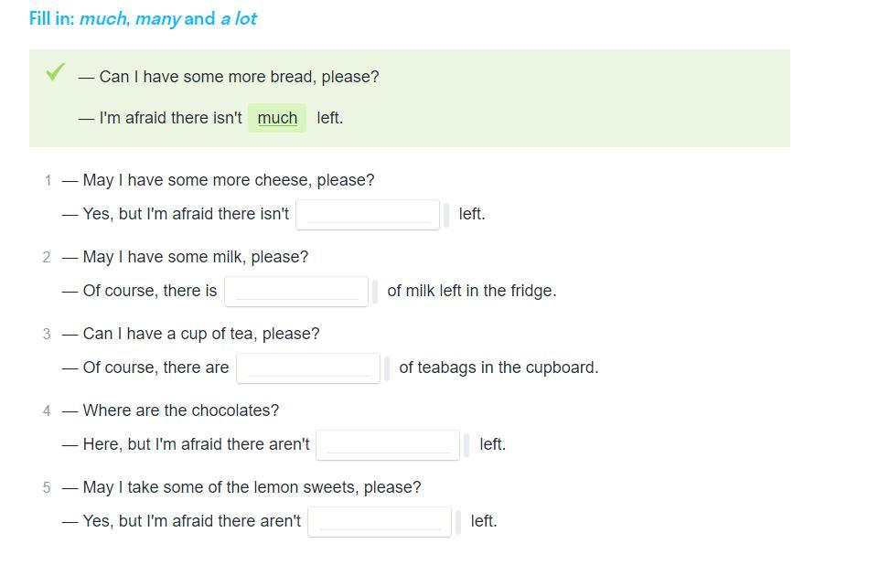Select the blank before "of teabags"
Screen dimensions: 879x586
[x=308, y=368]
